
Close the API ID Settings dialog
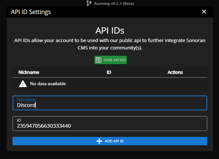pos(204,12)
